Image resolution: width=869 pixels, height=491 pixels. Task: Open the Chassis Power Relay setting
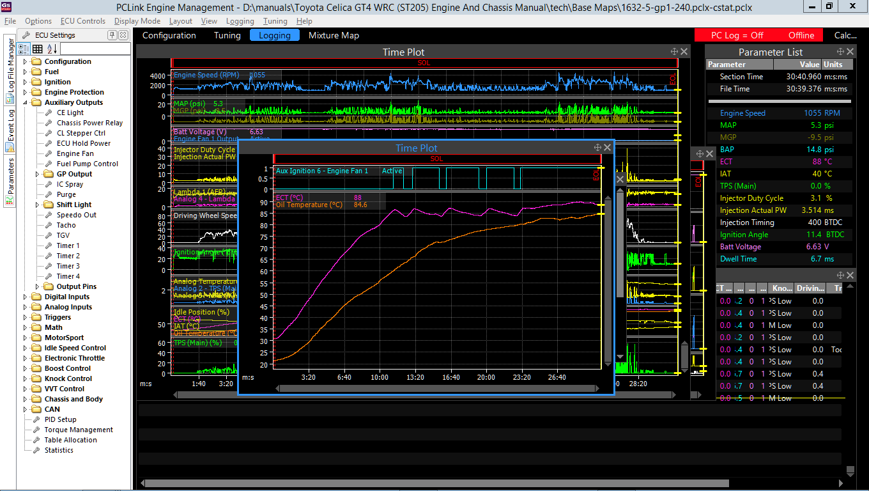click(x=89, y=123)
